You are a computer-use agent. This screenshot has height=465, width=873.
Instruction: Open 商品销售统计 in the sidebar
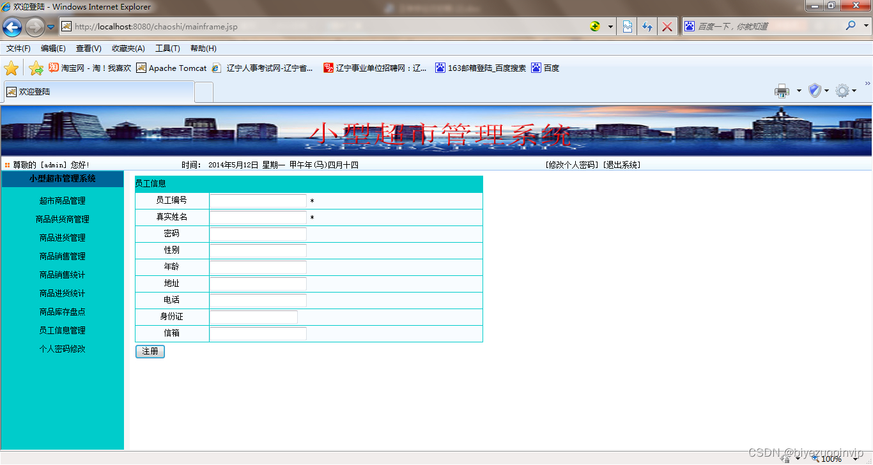(63, 275)
